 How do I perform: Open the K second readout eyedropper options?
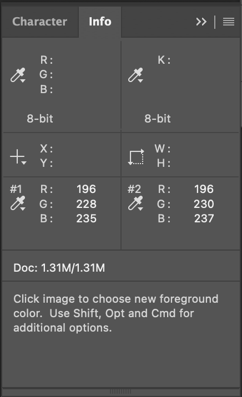pos(135,75)
